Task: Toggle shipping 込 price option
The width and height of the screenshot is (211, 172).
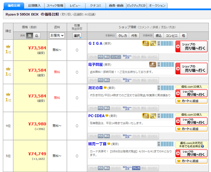Action: click(x=37, y=35)
